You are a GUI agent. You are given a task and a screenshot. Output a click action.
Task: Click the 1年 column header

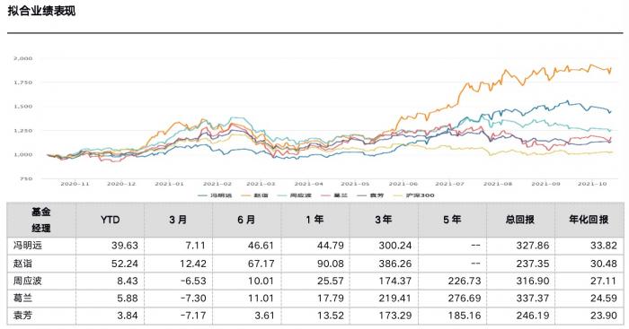pos(314,220)
